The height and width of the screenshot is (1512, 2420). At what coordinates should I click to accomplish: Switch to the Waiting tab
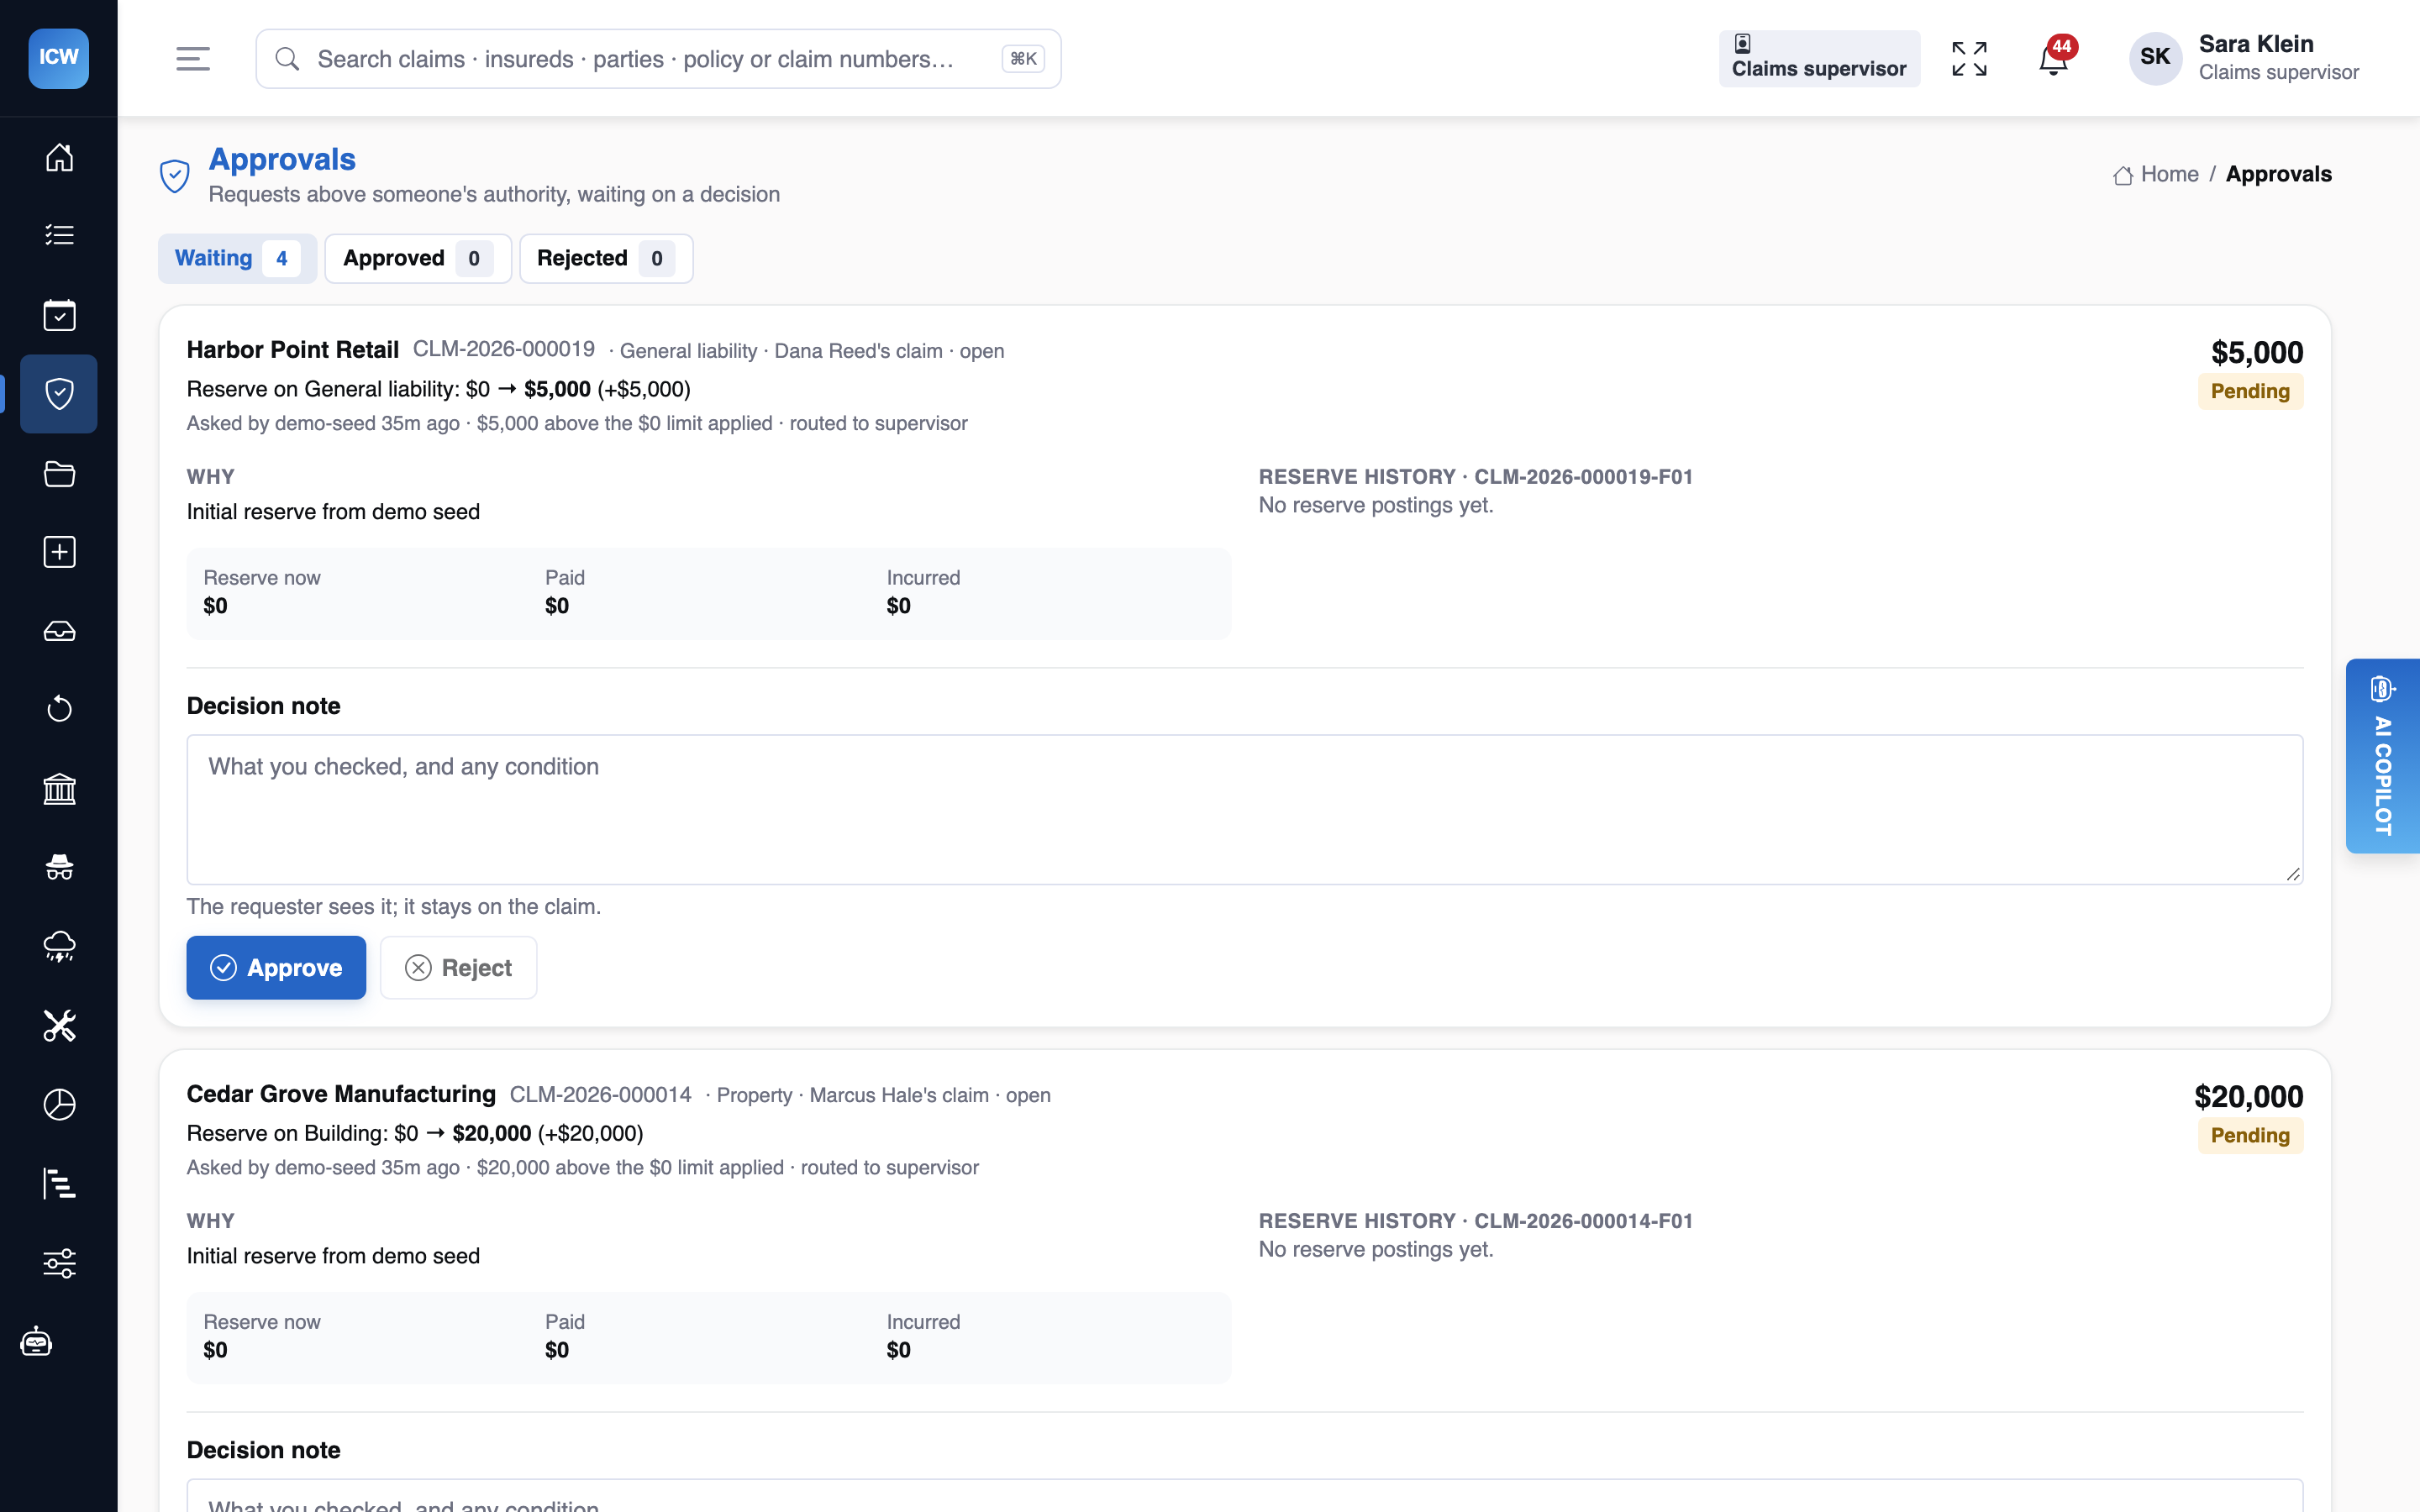pyautogui.click(x=237, y=258)
